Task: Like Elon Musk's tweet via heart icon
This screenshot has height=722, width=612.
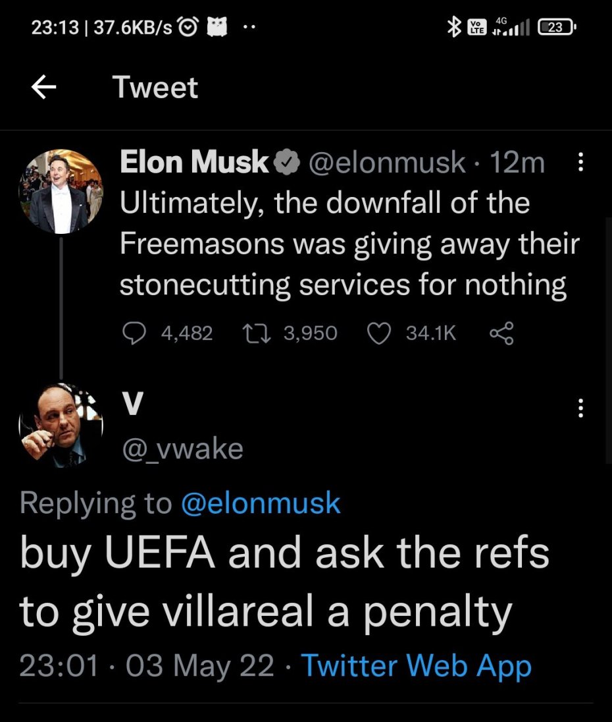Action: pos(379,333)
